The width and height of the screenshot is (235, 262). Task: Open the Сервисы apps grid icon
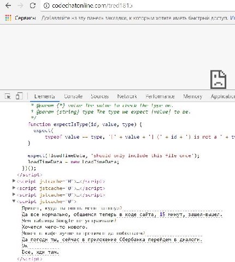click(x=8, y=18)
